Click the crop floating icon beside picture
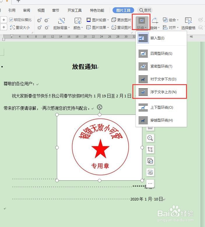Image resolution: width=205 pixels, height=227 pixels. pyautogui.click(x=150, y=149)
